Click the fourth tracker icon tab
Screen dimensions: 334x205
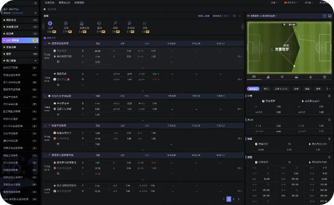(296, 77)
